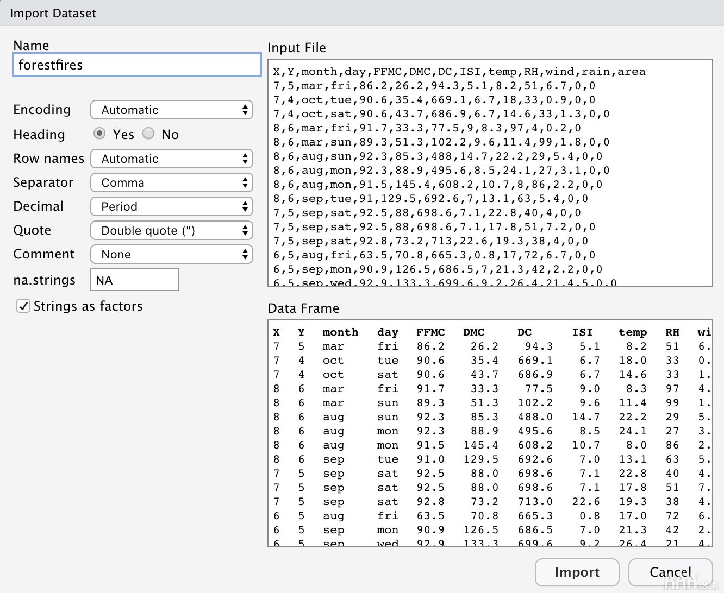Open the Decimal dropdown set to Period
The image size is (724, 593).
click(171, 207)
